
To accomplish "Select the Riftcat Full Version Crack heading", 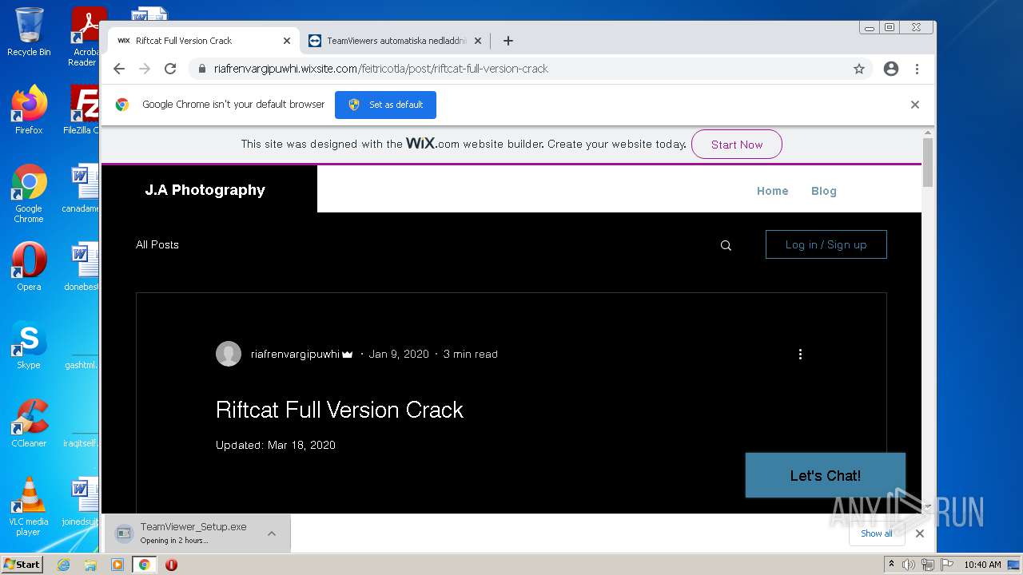I will tap(340, 410).
